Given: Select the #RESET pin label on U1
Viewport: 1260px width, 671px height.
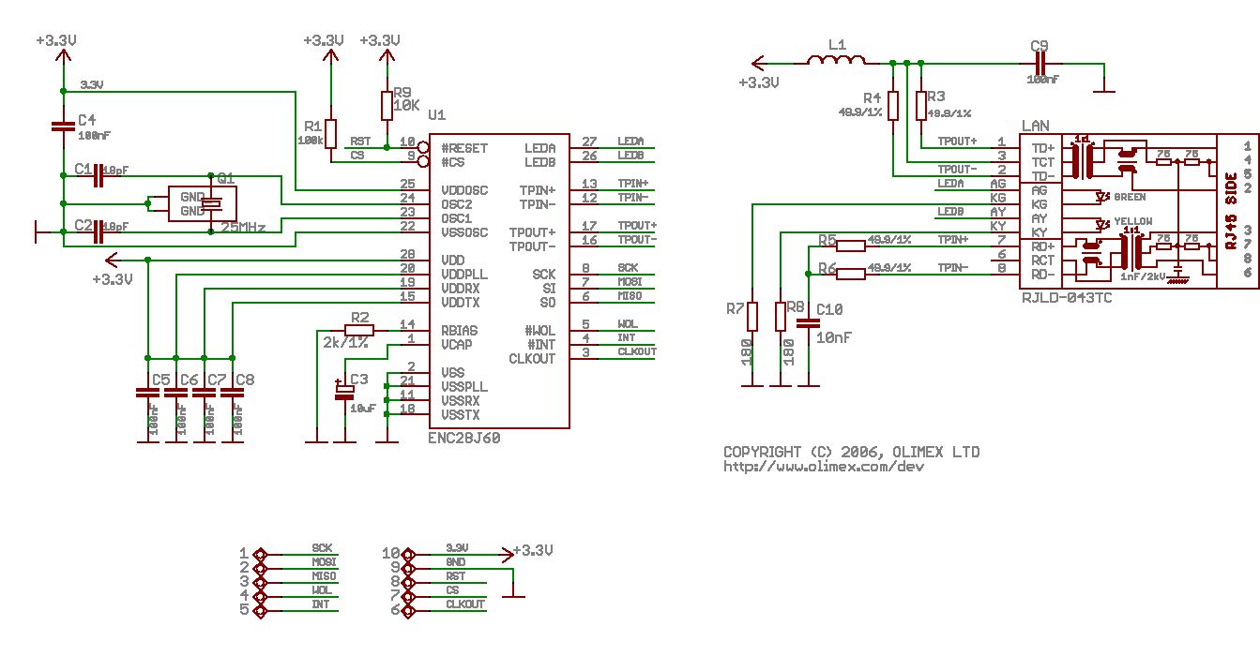Looking at the screenshot, I should (x=465, y=148).
